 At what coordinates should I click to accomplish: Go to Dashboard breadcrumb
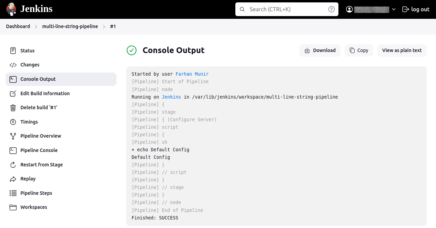point(18,26)
